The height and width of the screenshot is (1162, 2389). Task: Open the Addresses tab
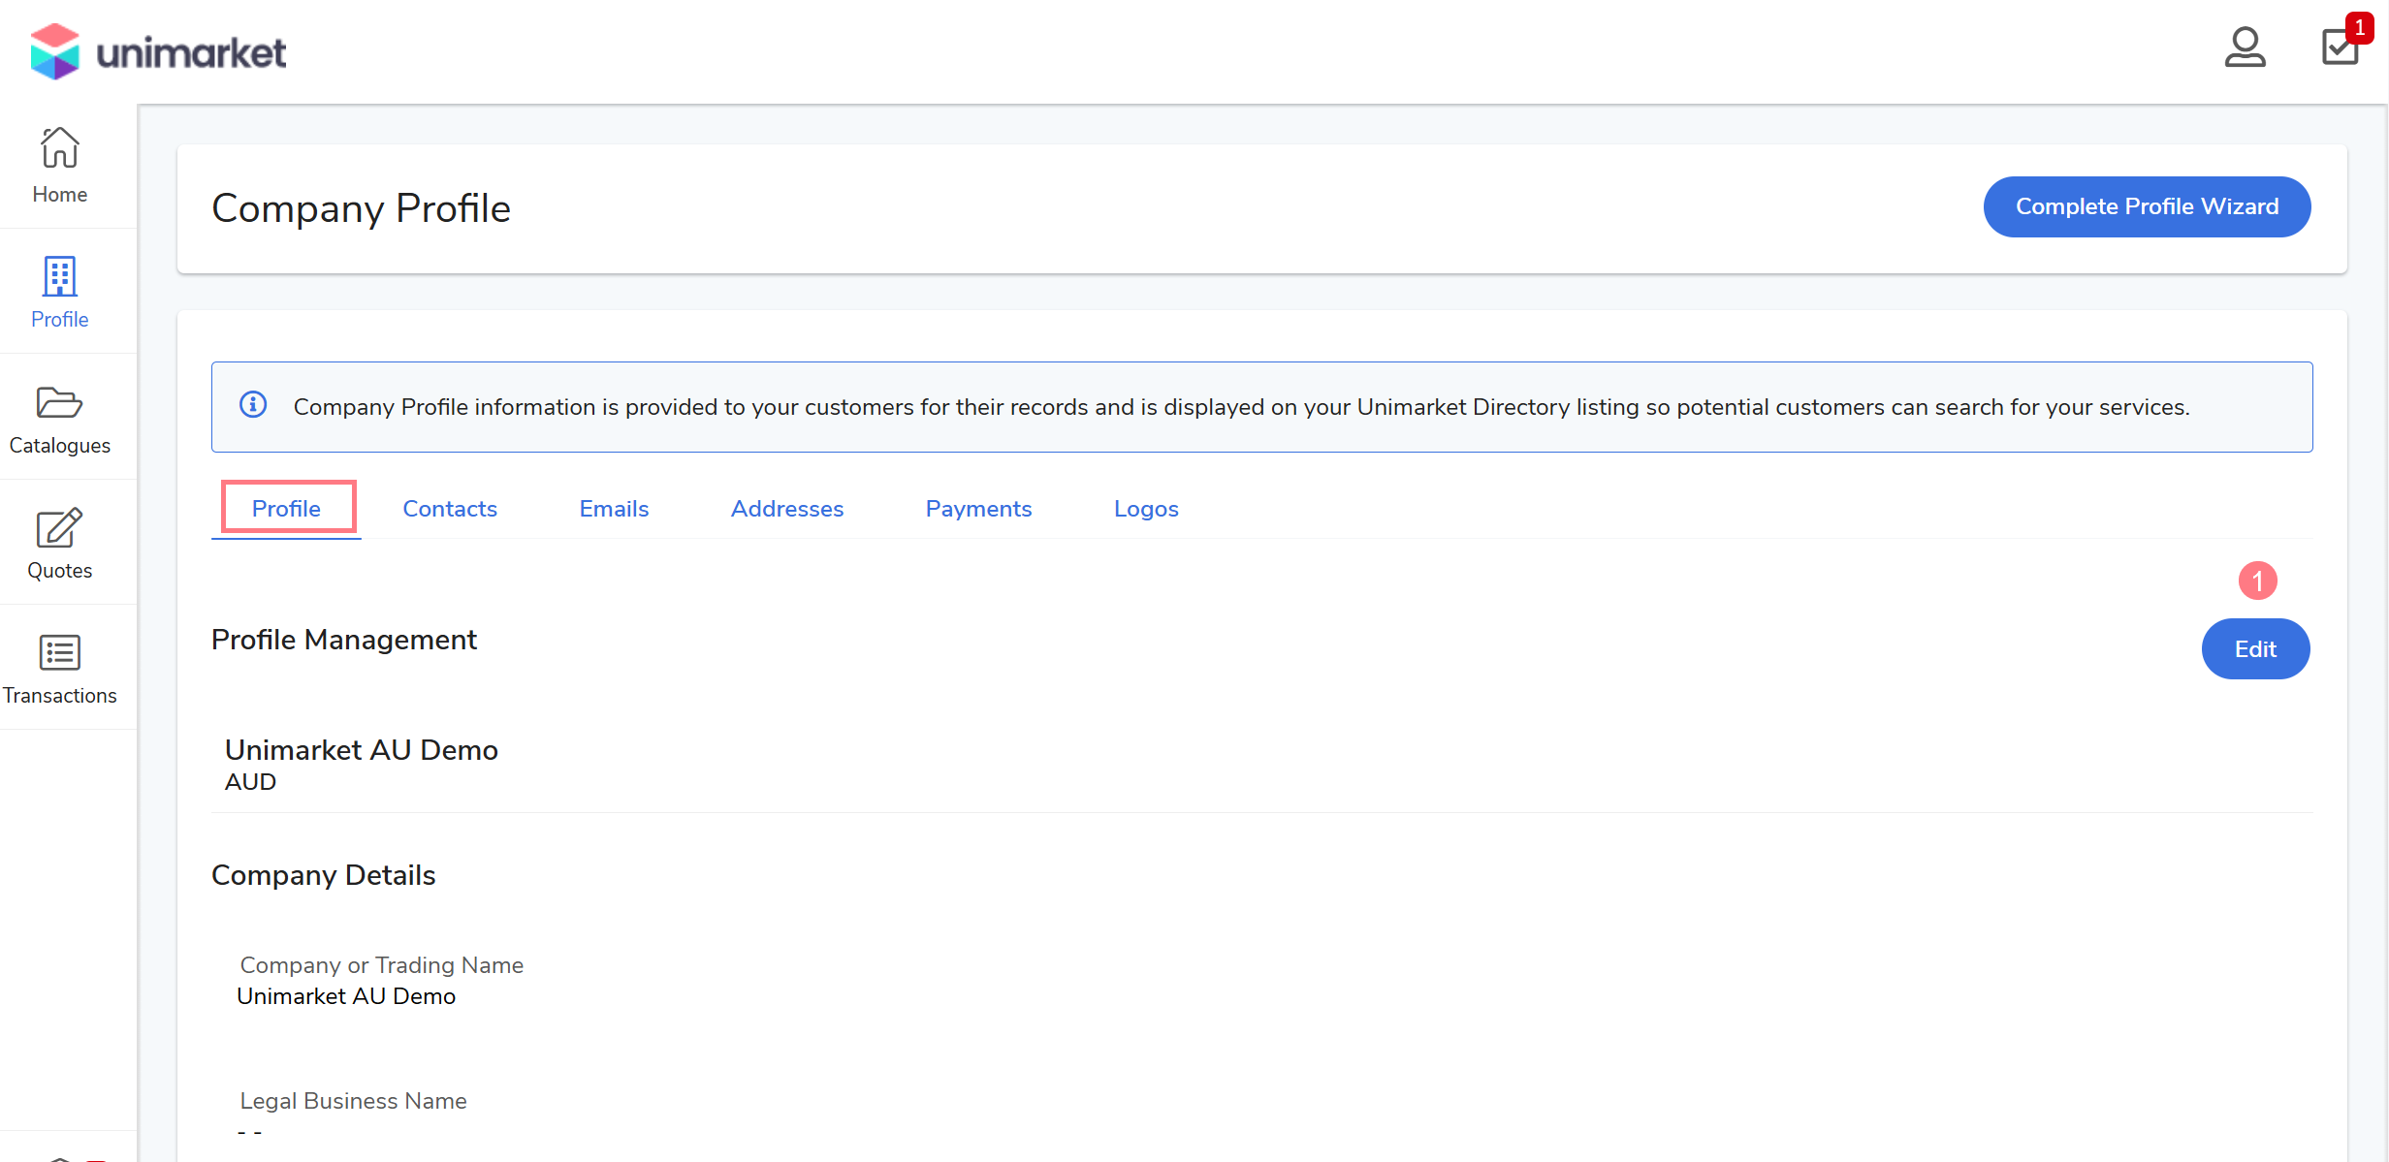pos(786,509)
